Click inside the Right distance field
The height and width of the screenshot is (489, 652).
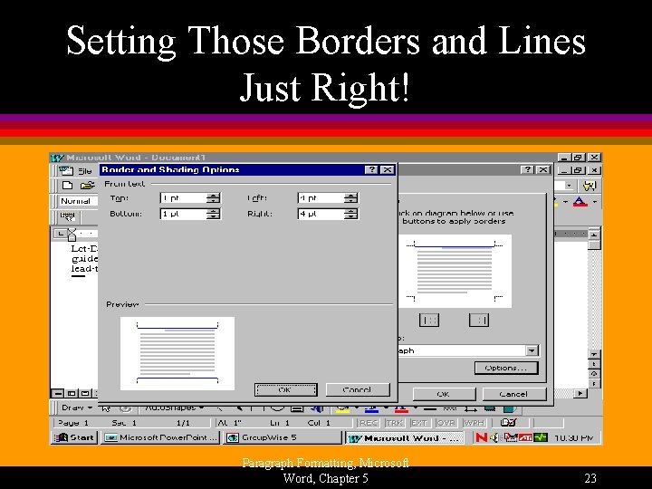(321, 214)
